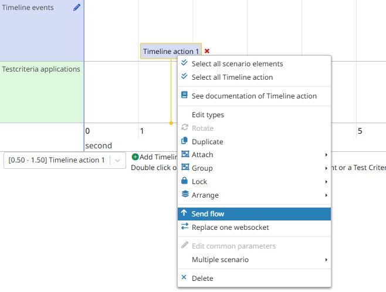Click the yellow timeline marker dot
Viewport: 386px width, 292px height.
coord(171,123)
